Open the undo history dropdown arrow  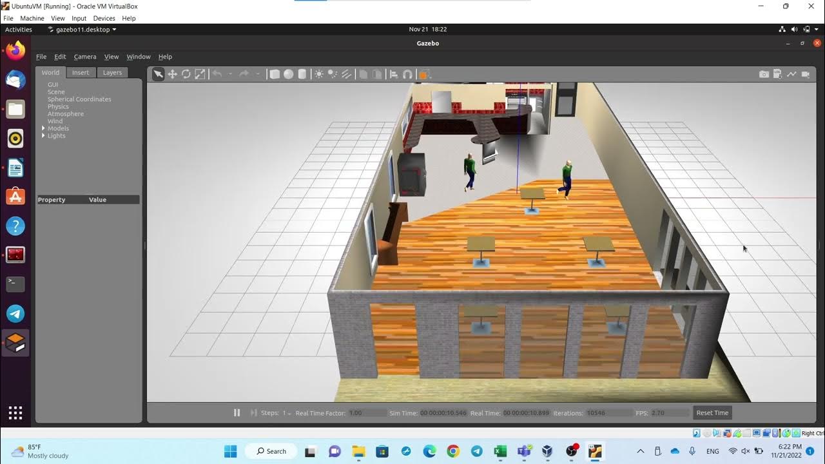pyautogui.click(x=230, y=74)
